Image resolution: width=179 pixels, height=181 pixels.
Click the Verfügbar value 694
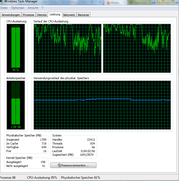(44, 147)
